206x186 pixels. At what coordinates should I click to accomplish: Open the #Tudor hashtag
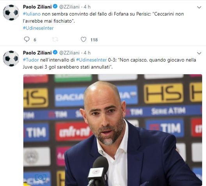31,60
